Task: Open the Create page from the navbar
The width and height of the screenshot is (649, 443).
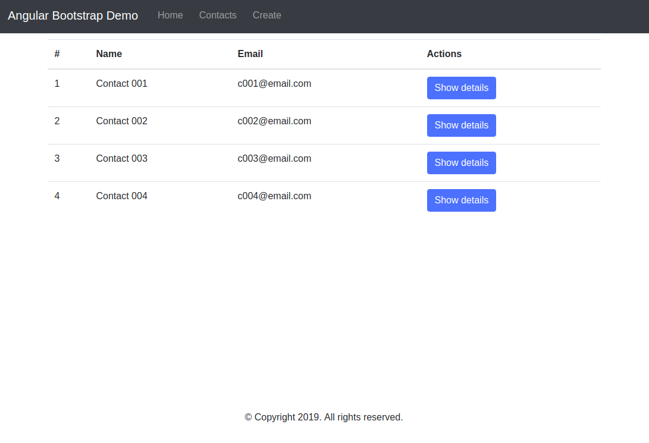Action: coord(267,15)
